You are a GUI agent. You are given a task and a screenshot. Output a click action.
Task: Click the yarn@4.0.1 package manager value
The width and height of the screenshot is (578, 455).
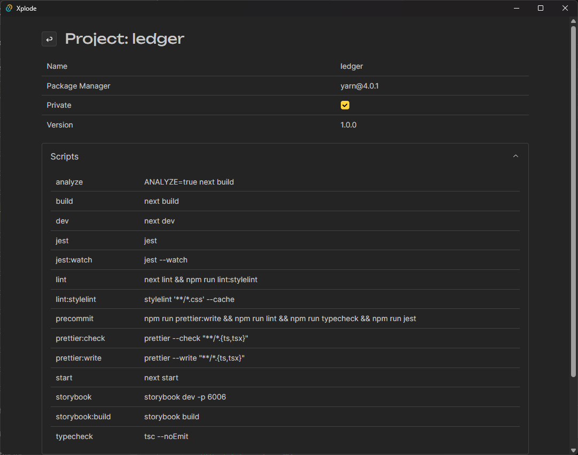click(x=360, y=86)
